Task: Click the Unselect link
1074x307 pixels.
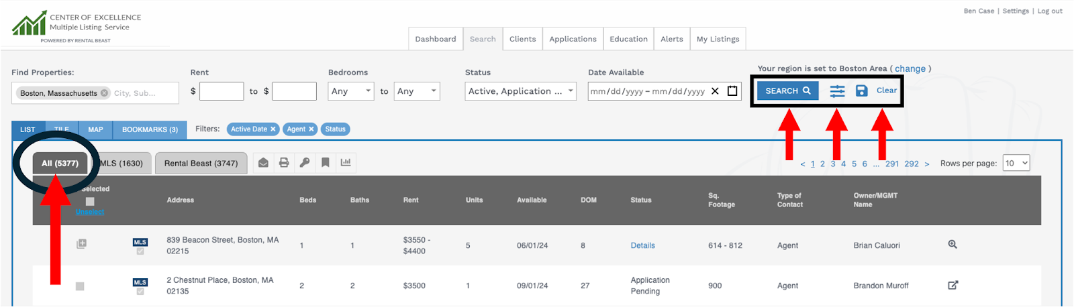Action: [x=90, y=212]
